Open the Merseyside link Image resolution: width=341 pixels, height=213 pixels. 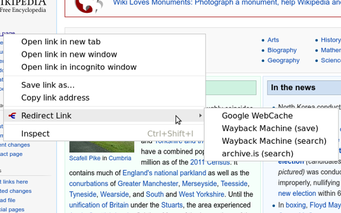click(x=199, y=183)
